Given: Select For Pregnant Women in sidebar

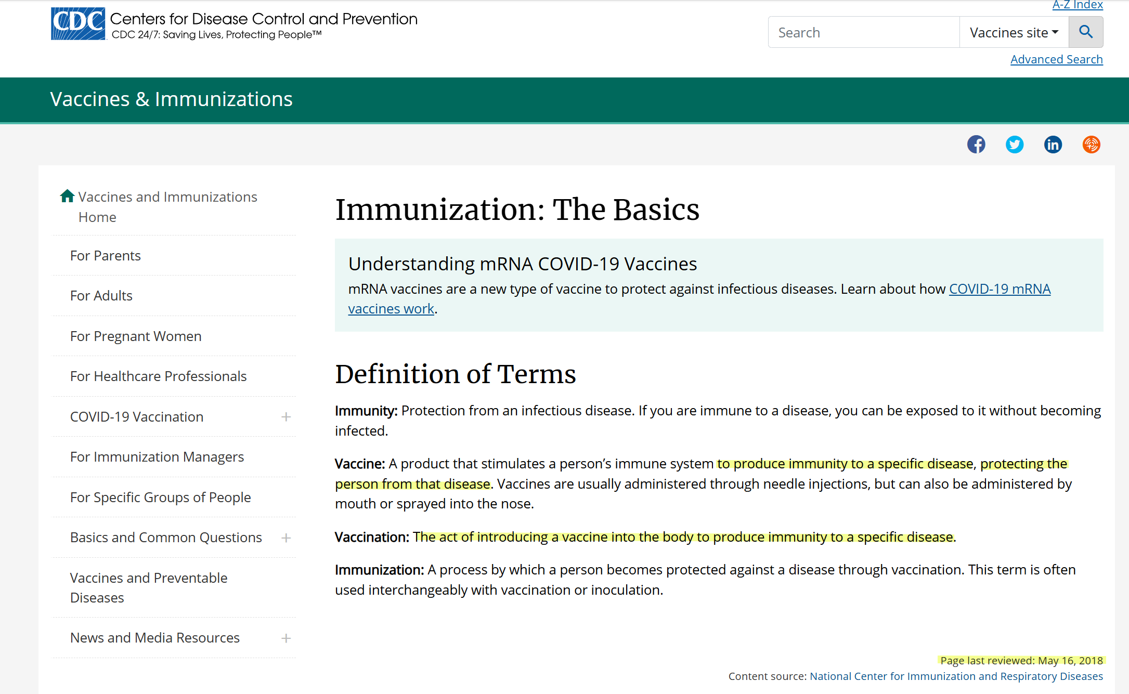Looking at the screenshot, I should [136, 336].
